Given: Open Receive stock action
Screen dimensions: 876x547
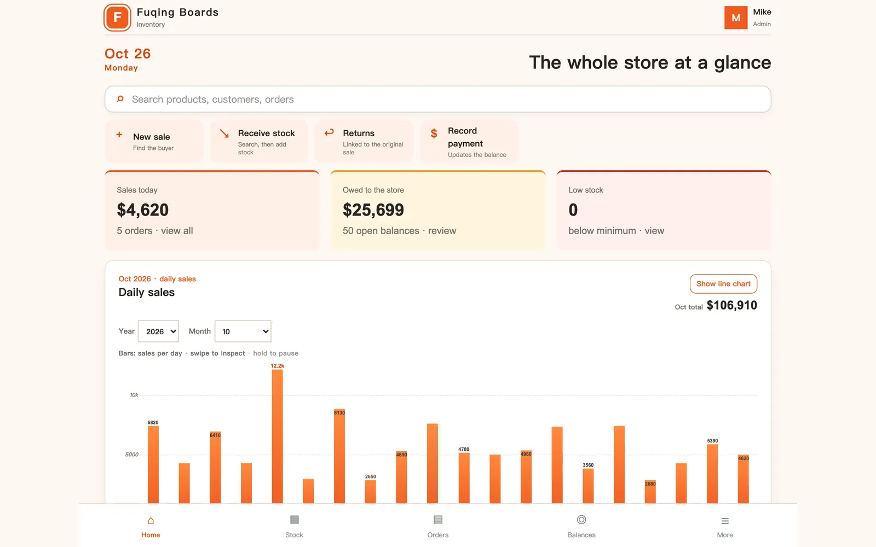Looking at the screenshot, I should pos(259,142).
